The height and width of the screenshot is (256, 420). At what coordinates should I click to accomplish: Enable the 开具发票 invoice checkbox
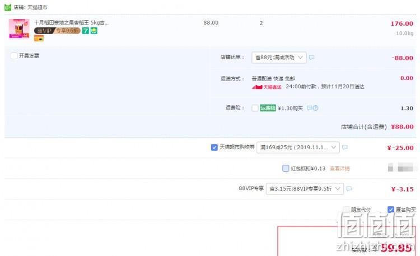coord(14,56)
